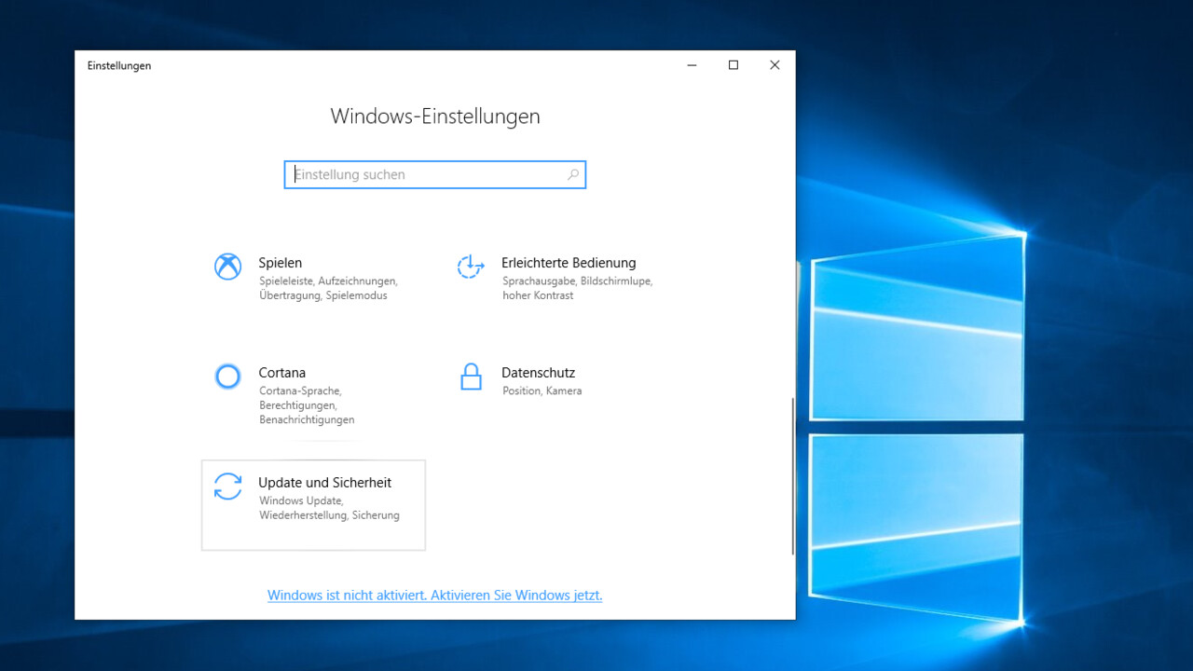
Task: Click 'Position, Kamera' description text
Action: coord(542,390)
